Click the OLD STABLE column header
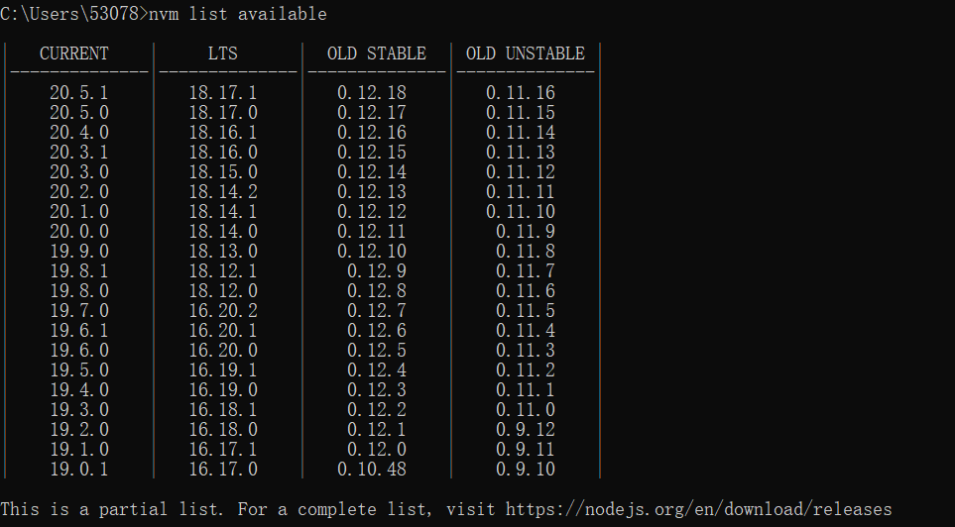955x527 pixels. coord(377,53)
